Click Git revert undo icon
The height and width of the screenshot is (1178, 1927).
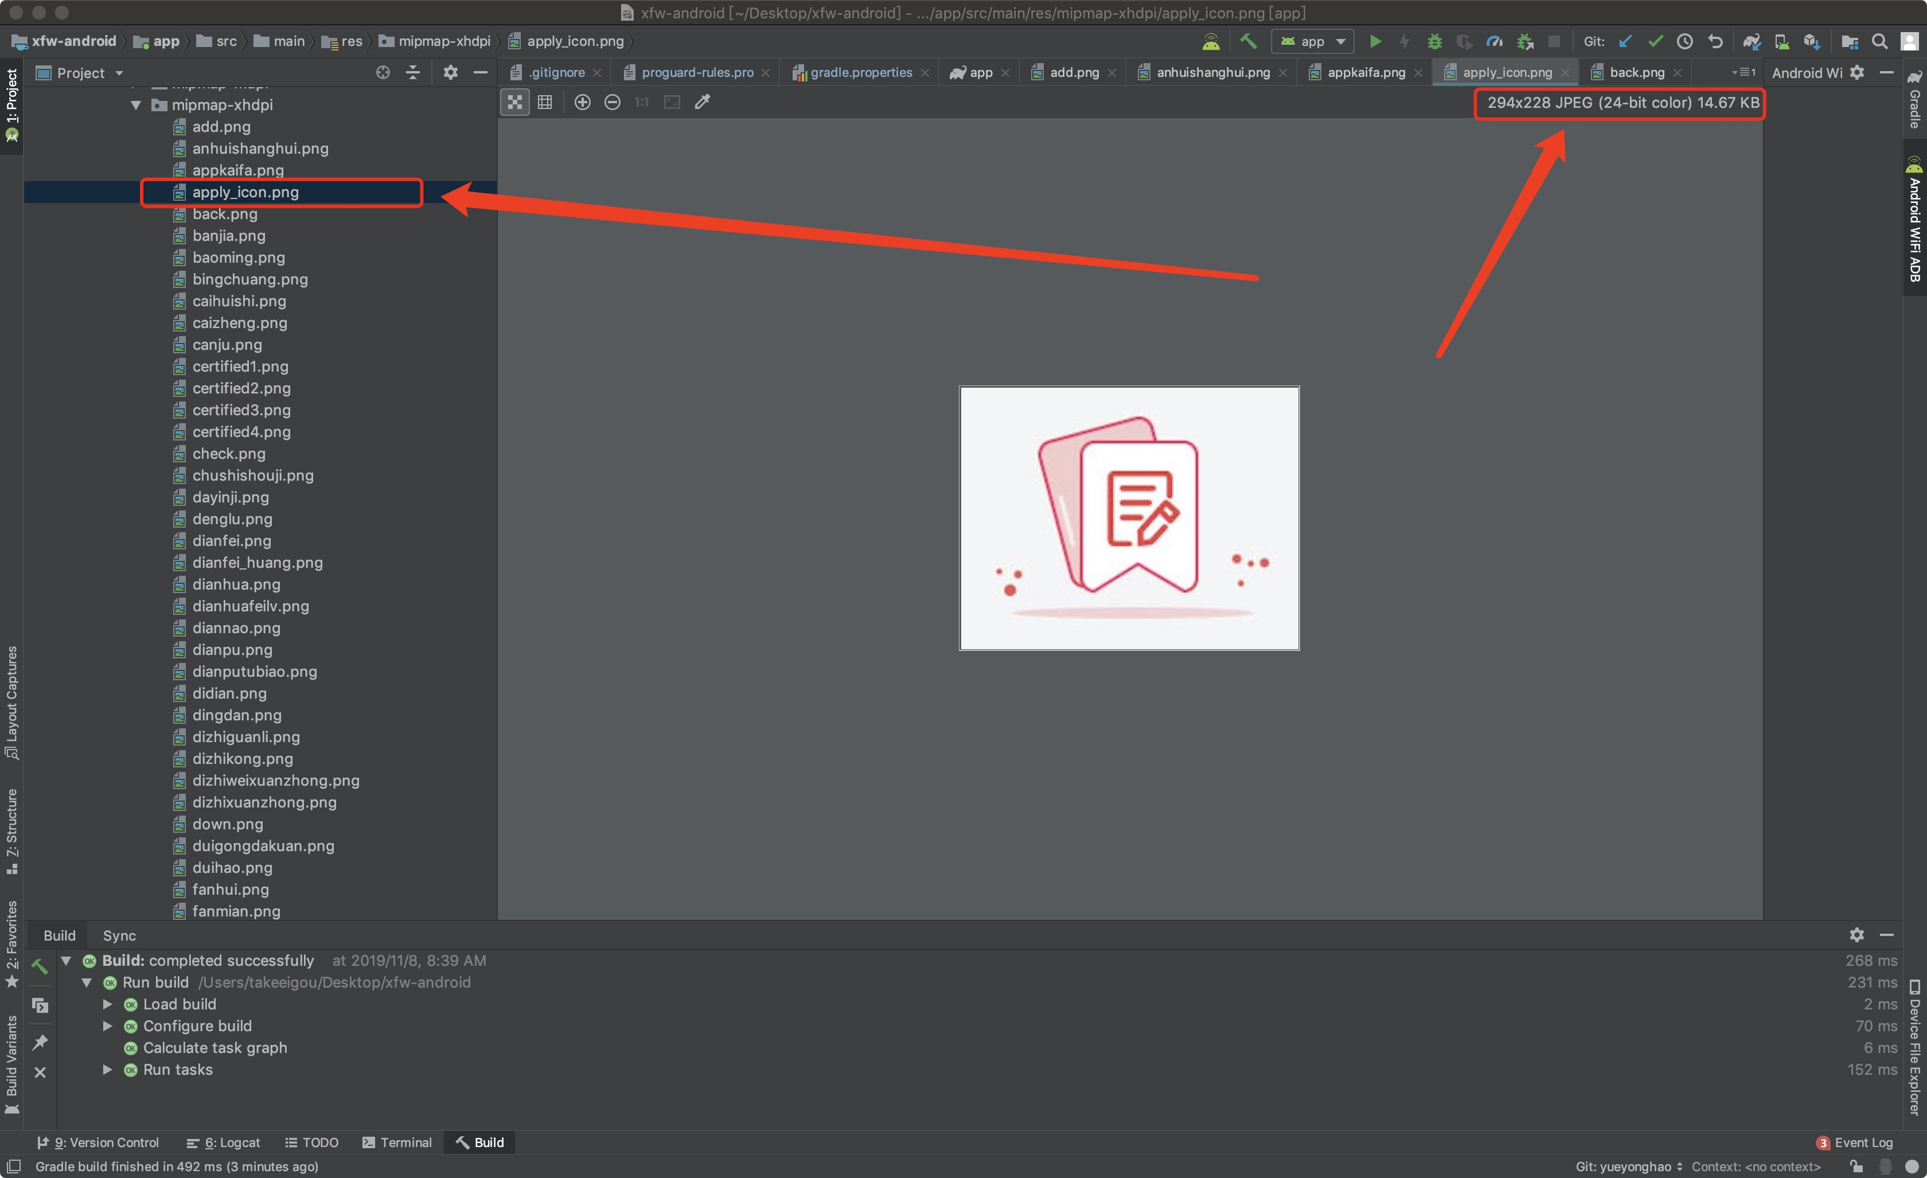[x=1715, y=41]
